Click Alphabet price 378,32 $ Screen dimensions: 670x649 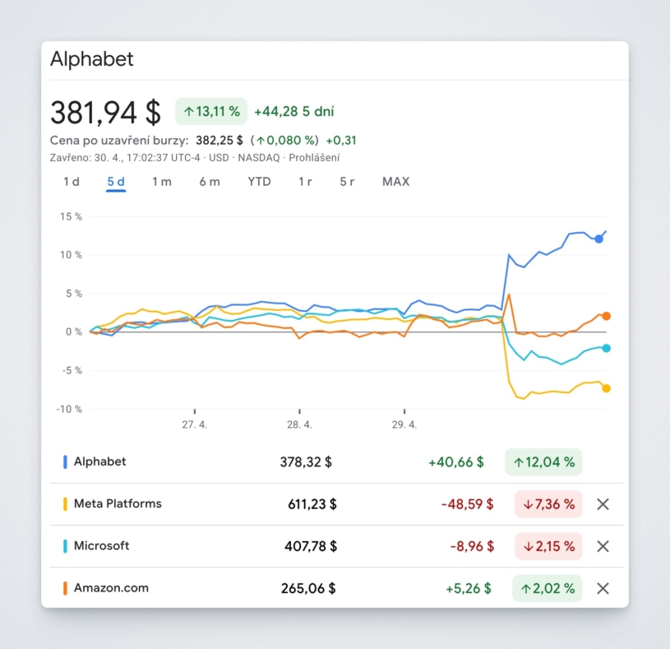tap(306, 462)
